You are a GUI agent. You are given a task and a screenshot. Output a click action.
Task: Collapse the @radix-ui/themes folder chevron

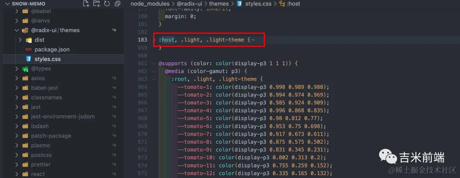pos(17,31)
